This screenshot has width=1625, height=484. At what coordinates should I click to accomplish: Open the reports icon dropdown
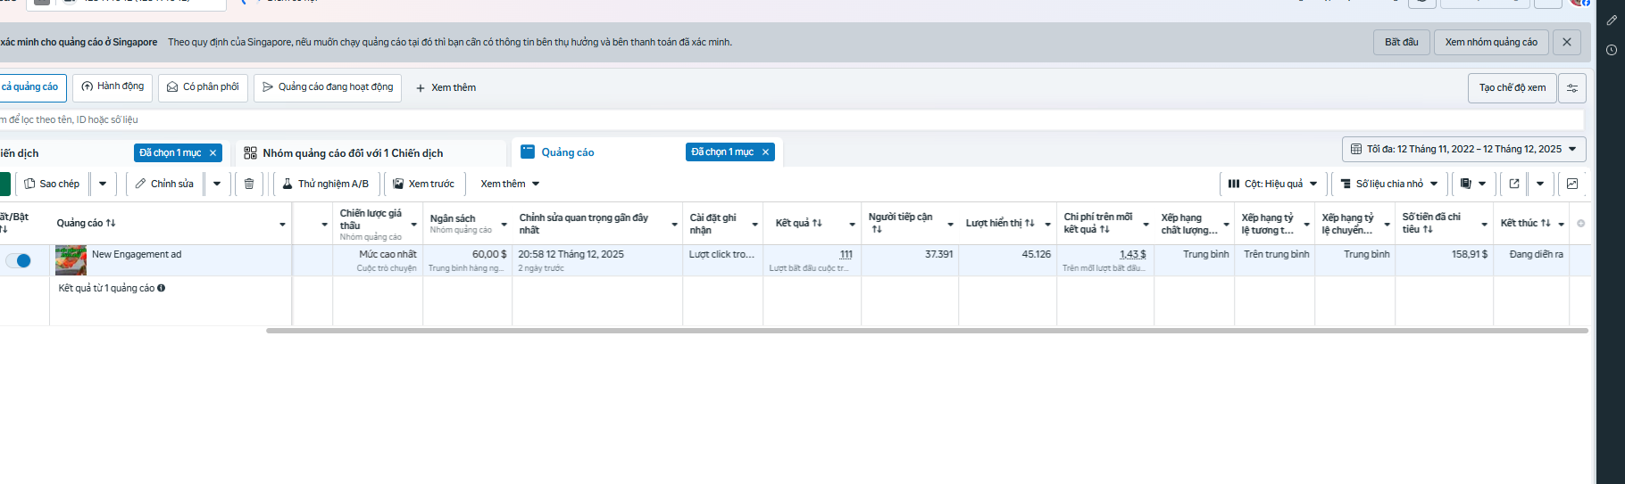[x=1473, y=184]
